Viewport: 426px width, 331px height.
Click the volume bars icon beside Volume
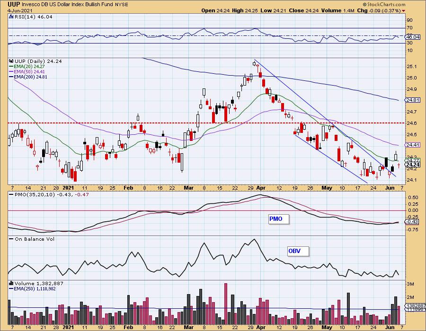(11, 284)
